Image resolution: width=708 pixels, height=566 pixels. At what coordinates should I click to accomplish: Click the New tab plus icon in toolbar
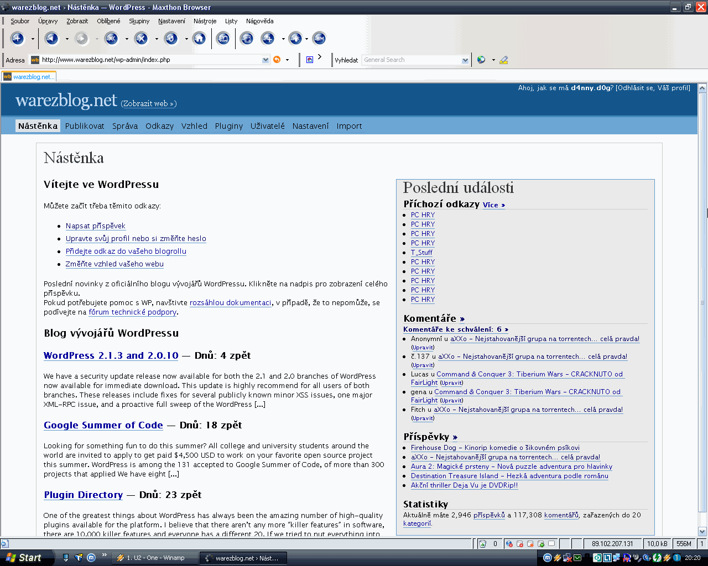17,39
